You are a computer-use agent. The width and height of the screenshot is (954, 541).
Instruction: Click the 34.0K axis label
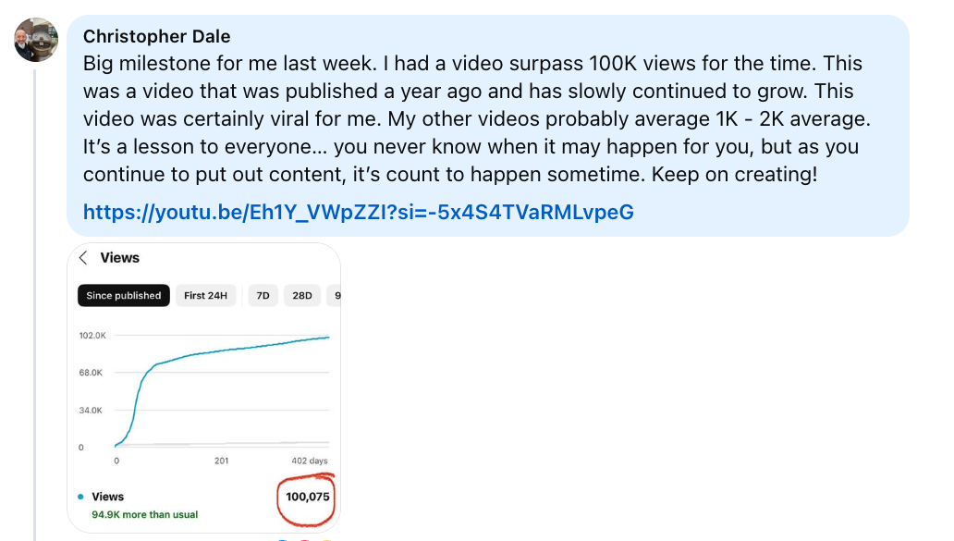coord(91,410)
